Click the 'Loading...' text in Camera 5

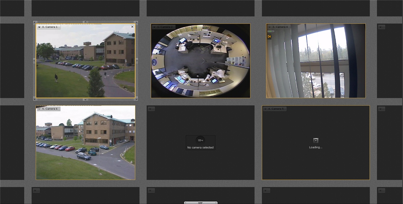pyautogui.click(x=316, y=147)
